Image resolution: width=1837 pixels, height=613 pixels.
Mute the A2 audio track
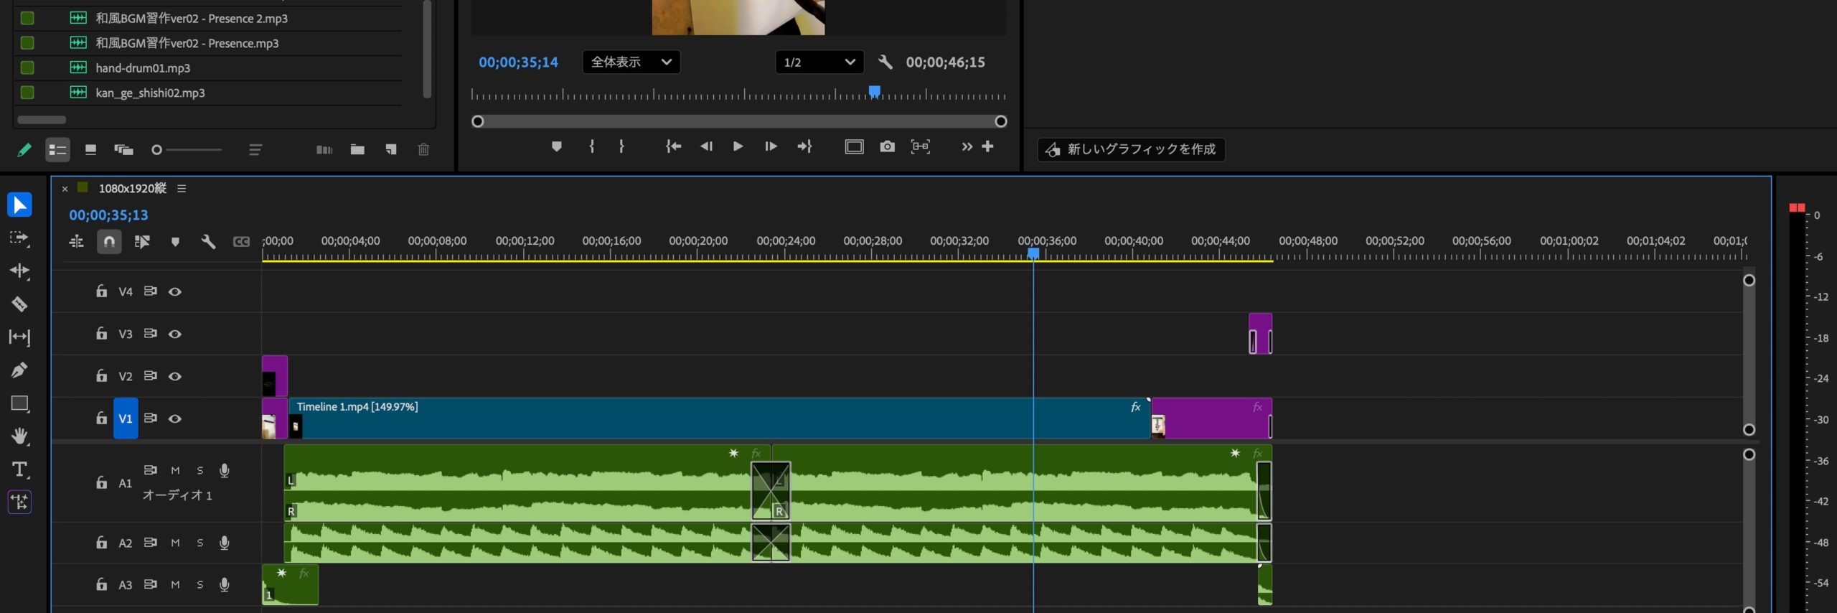[175, 543]
